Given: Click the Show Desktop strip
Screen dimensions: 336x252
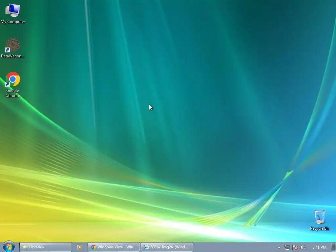Looking at the screenshot, I should coord(334,247).
